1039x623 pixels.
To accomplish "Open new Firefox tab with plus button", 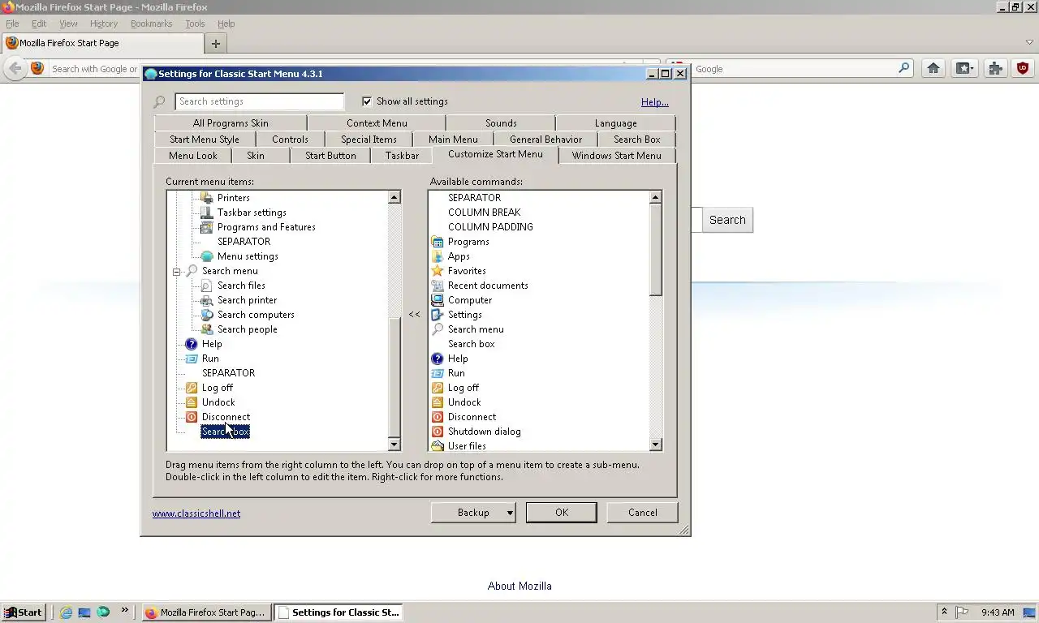I will pyautogui.click(x=216, y=43).
